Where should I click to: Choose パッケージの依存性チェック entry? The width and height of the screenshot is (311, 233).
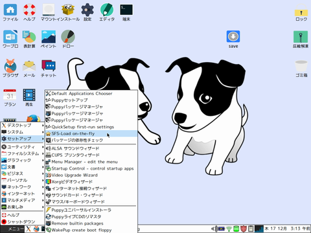pos(91,140)
